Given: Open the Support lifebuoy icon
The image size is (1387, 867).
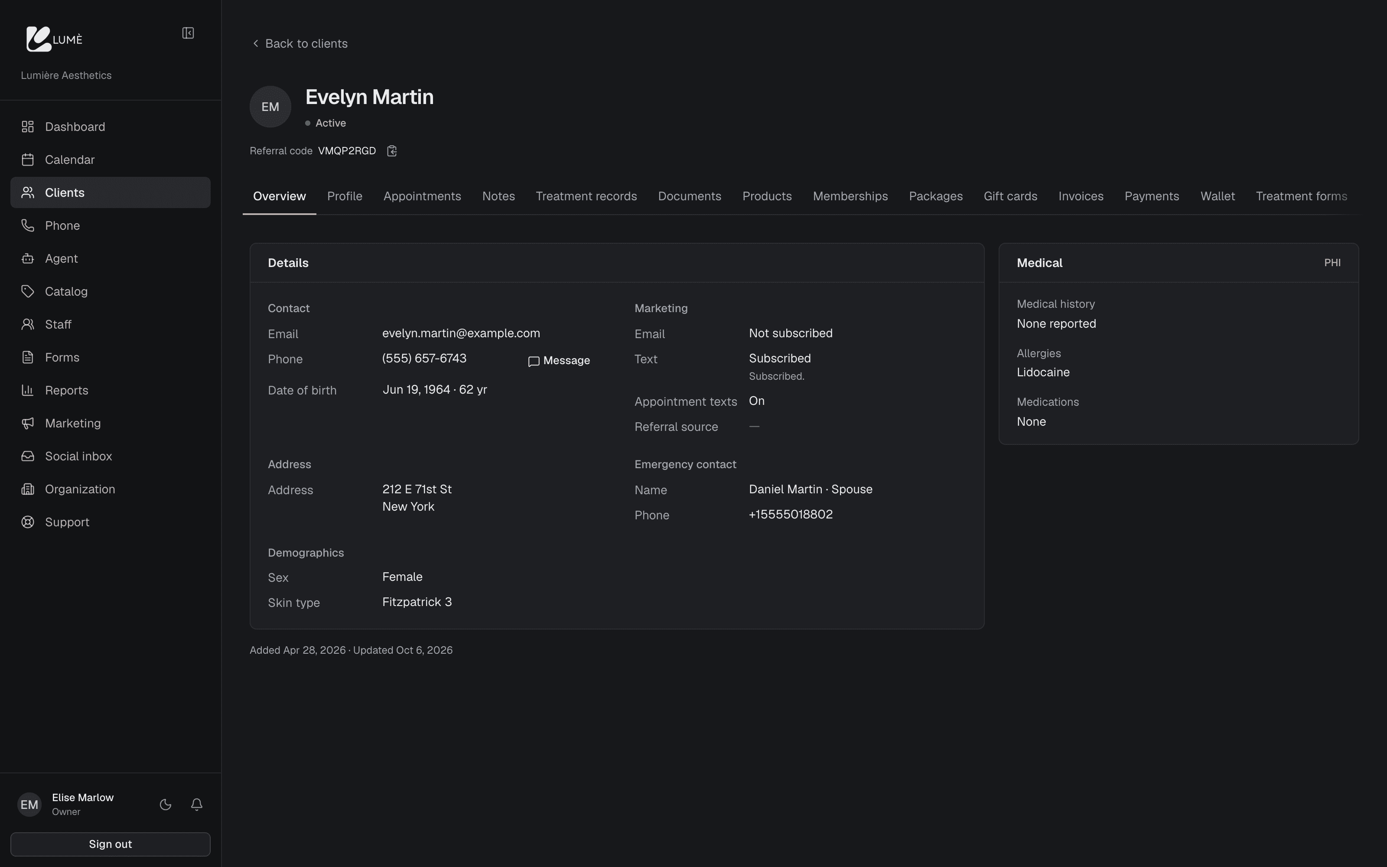Looking at the screenshot, I should click(27, 522).
